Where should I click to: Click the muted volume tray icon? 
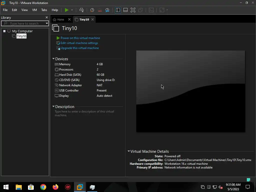pos(220,187)
